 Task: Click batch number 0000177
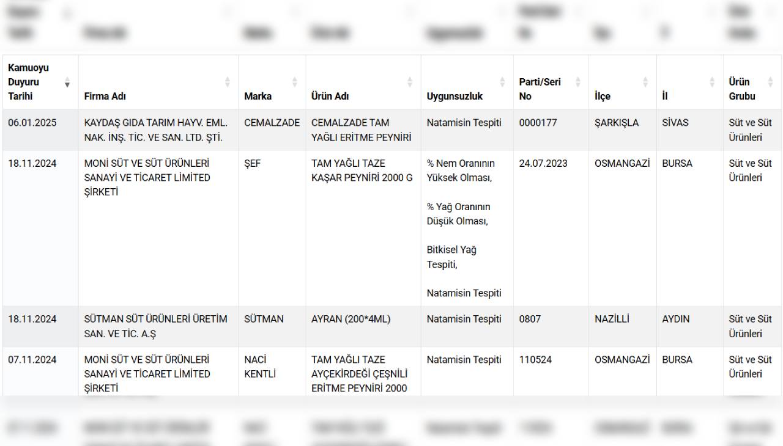click(x=538, y=123)
